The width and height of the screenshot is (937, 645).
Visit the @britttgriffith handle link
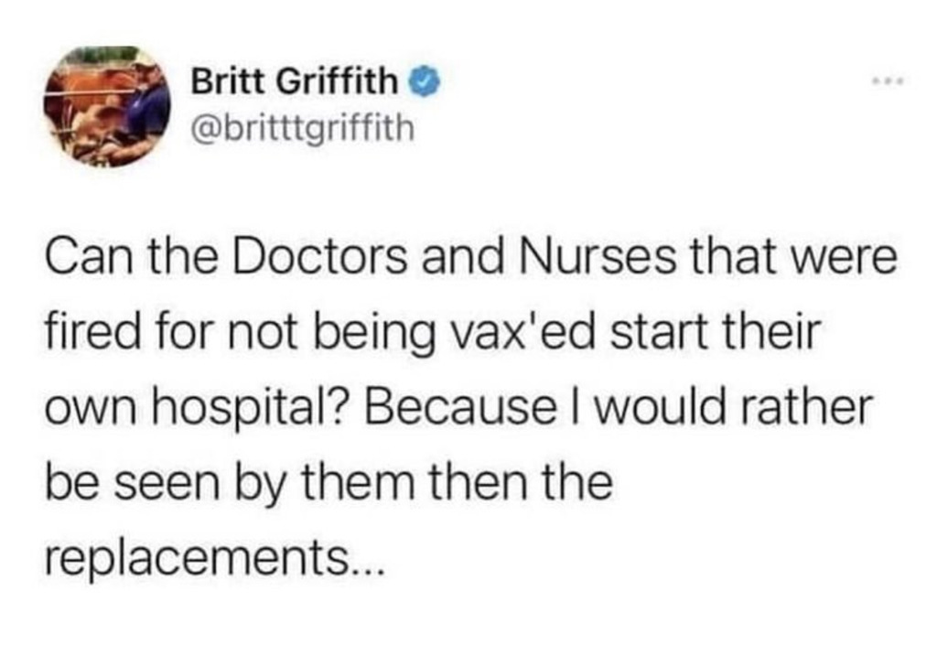[302, 127]
